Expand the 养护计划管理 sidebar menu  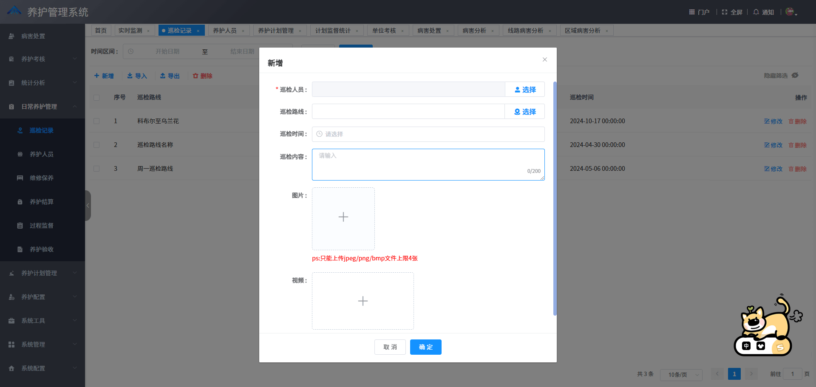coord(42,273)
